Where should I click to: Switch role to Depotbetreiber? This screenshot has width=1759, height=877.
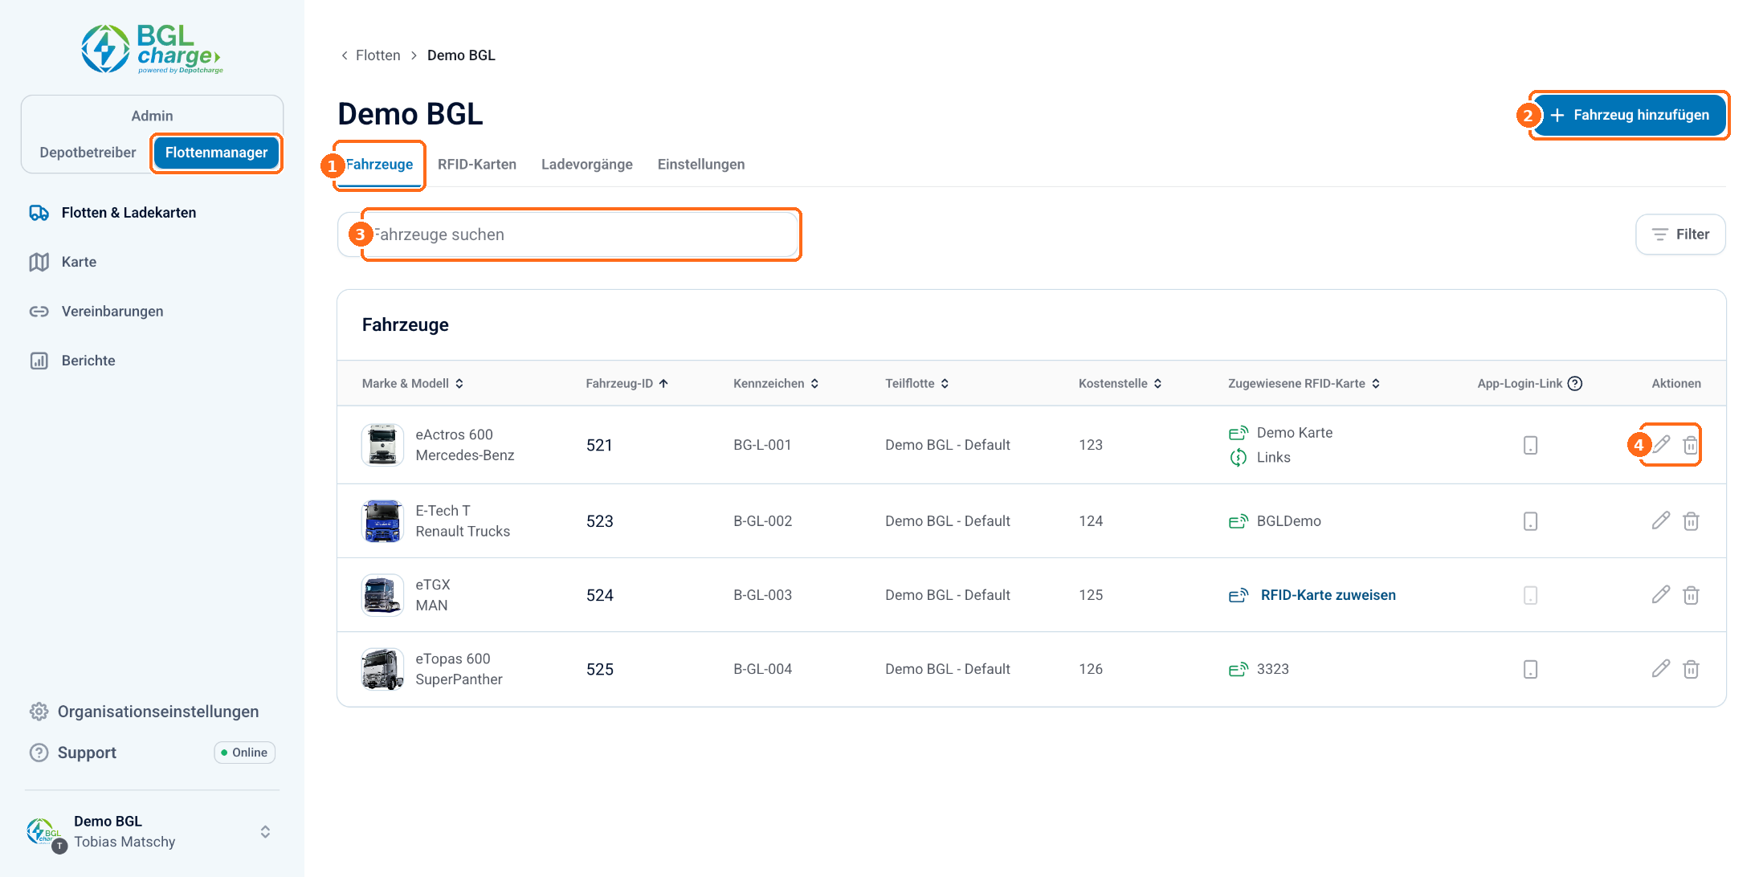(x=88, y=153)
